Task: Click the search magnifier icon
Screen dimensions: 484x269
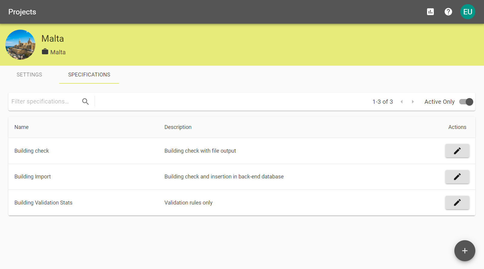Action: point(85,102)
